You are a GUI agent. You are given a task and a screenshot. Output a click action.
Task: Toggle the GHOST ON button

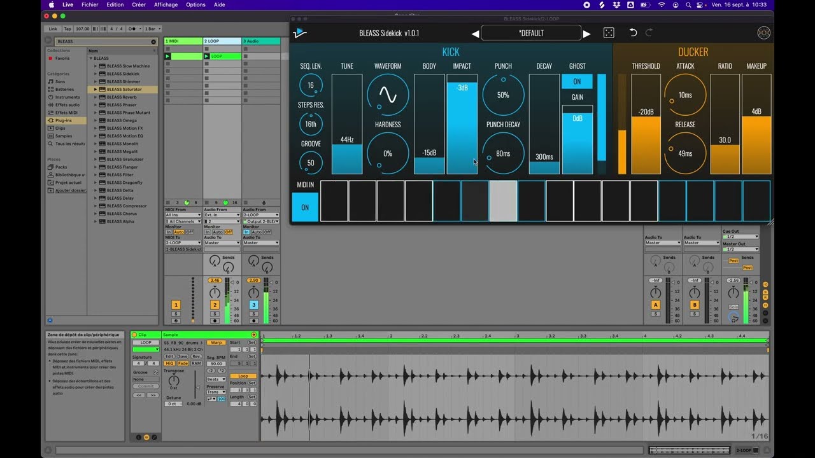(577, 81)
